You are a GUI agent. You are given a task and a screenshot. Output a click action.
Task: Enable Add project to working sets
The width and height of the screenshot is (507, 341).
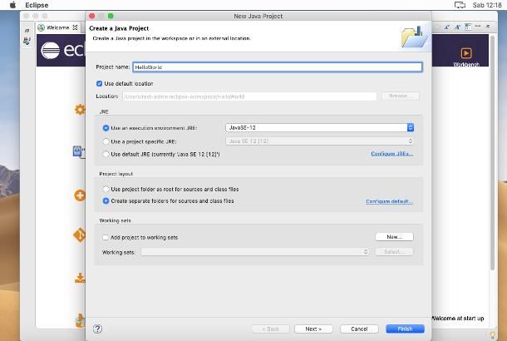(x=106, y=238)
